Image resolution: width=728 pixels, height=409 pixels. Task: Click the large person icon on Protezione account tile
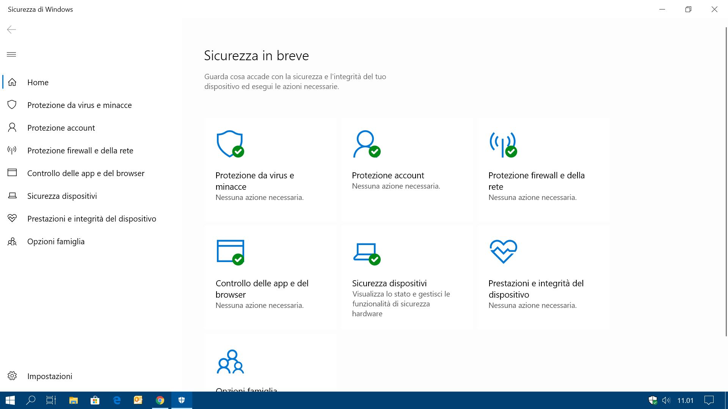367,144
